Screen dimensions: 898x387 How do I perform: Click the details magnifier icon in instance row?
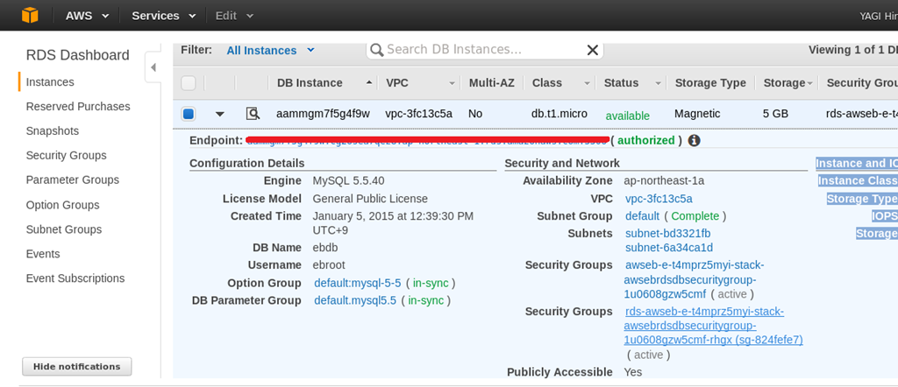click(x=253, y=114)
